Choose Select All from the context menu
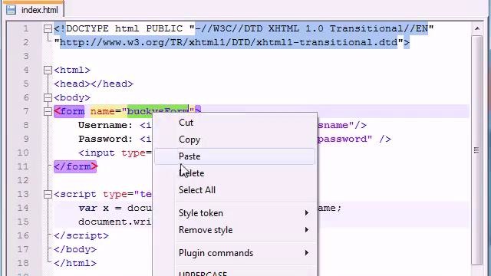The width and height of the screenshot is (491, 276). pos(235,190)
